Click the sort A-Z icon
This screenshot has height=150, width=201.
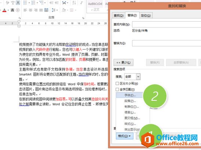point(74,3)
